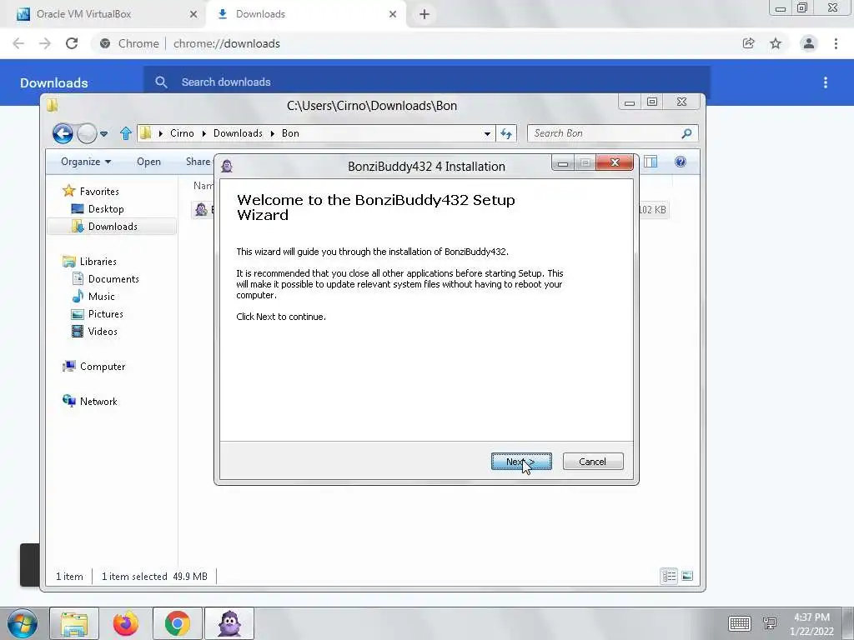Open the Explorer recent locations dropdown arrow
The height and width of the screenshot is (640, 854).
point(104,133)
